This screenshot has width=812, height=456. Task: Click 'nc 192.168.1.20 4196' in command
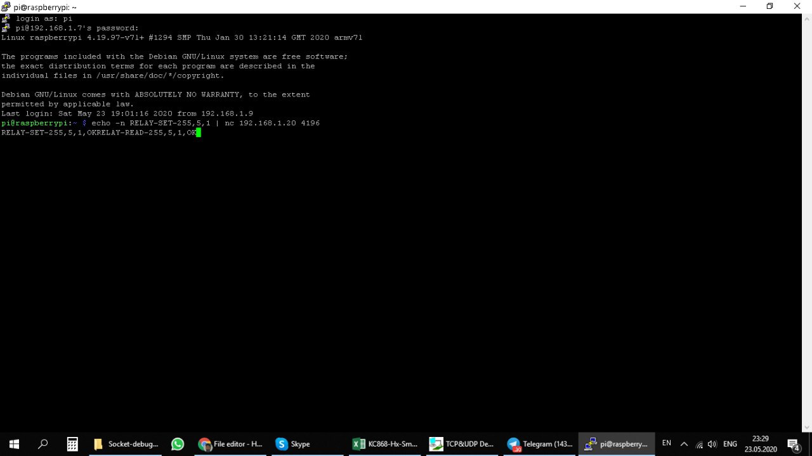tap(272, 123)
